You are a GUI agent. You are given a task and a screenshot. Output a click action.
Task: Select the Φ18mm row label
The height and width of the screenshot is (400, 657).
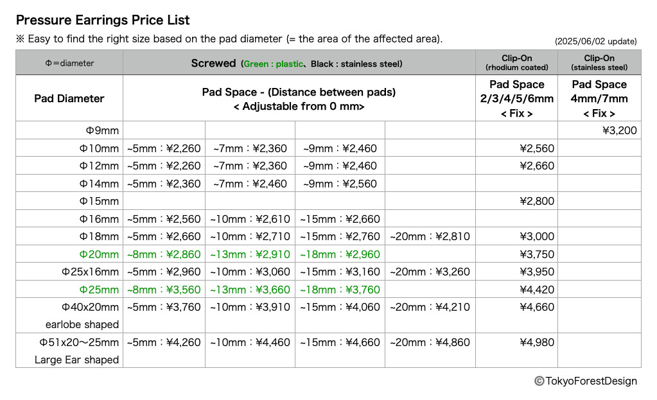[100, 236]
